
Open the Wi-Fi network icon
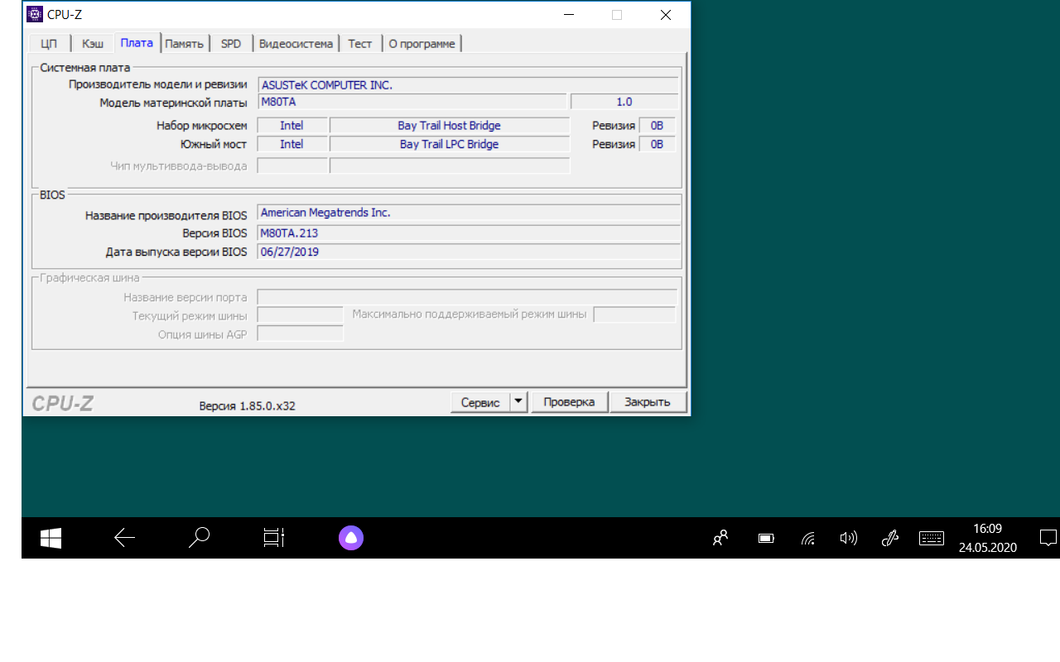[x=808, y=539]
